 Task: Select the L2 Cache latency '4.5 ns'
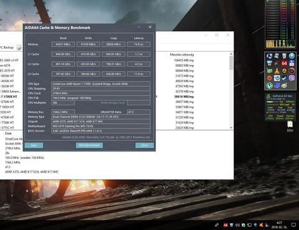click(139, 64)
